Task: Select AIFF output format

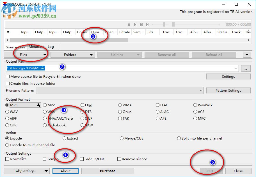Action: click(7, 119)
